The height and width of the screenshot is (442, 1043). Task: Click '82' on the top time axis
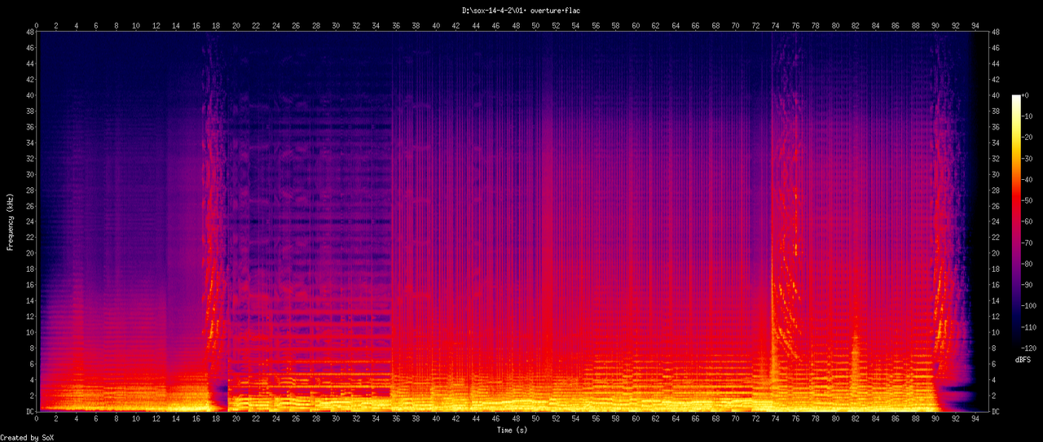[x=856, y=24]
